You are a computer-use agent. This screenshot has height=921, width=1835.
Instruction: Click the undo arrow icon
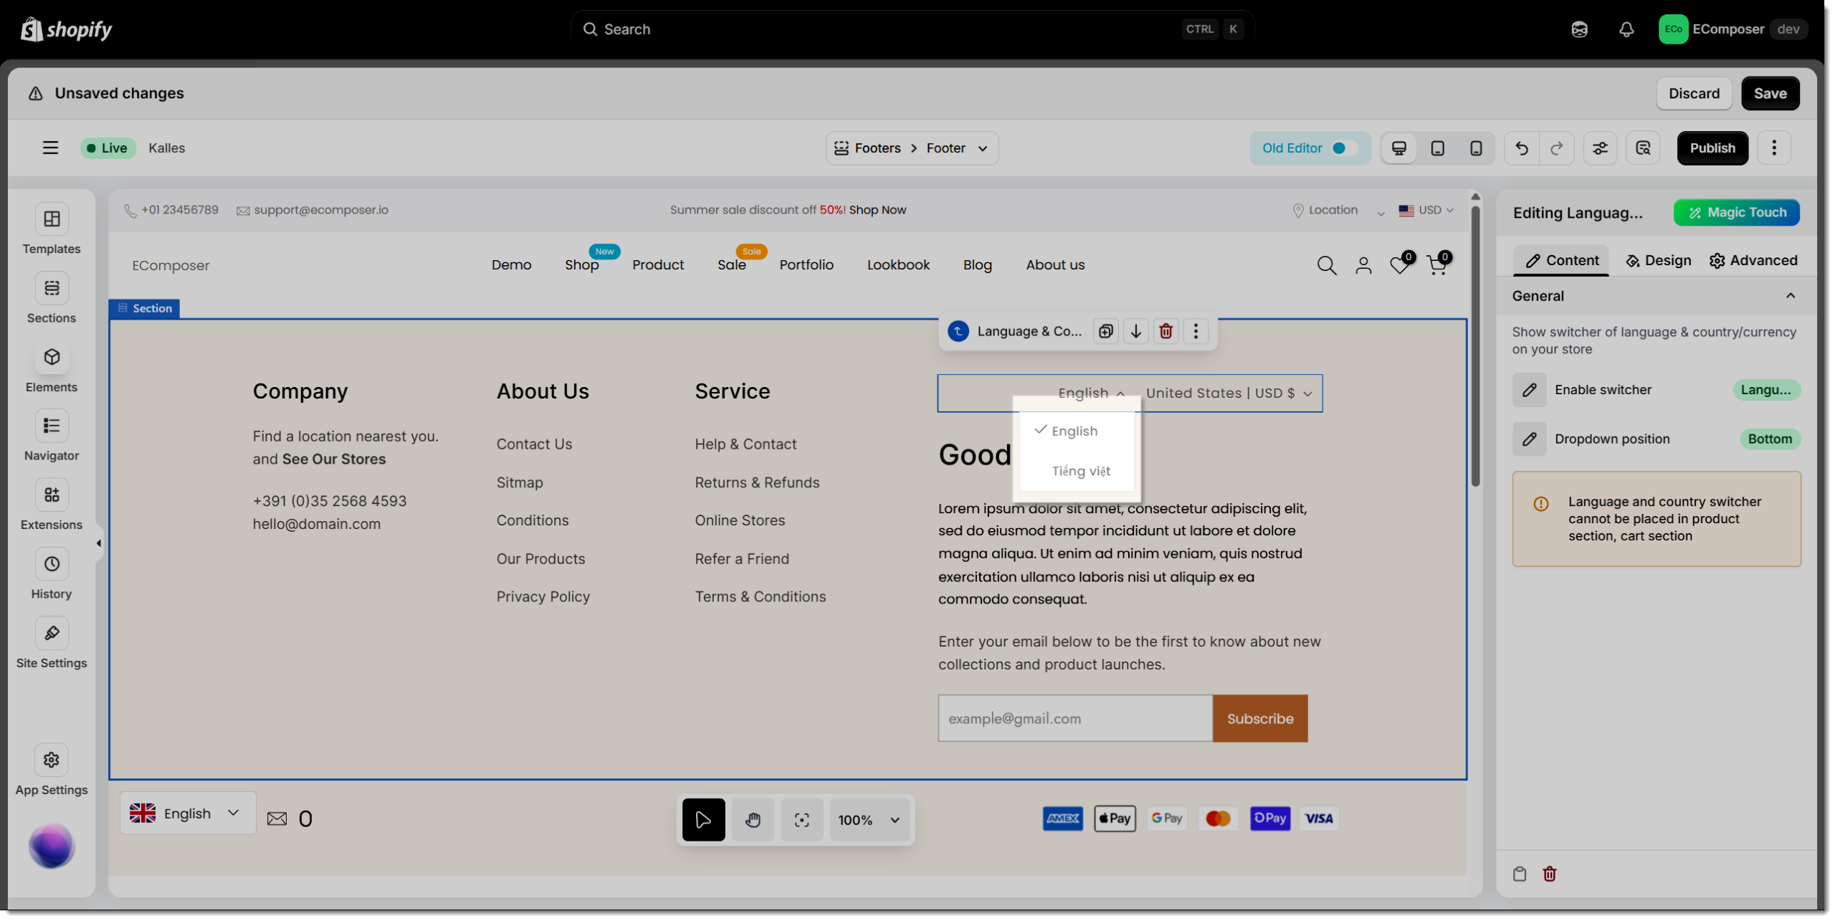pos(1521,148)
